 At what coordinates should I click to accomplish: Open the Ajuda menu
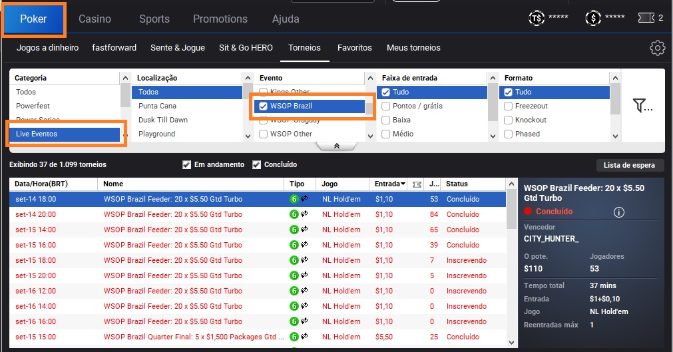(286, 19)
